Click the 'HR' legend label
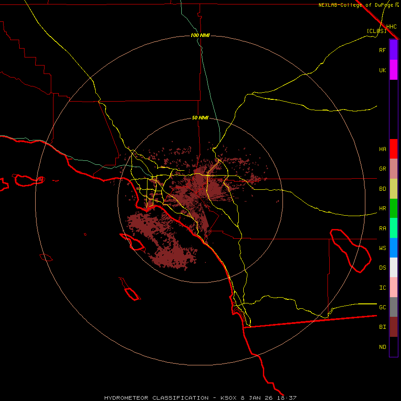This screenshot has height=401, width=401. click(382, 209)
